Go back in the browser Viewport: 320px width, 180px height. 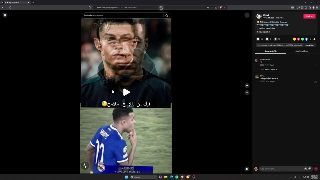pos(3,7)
